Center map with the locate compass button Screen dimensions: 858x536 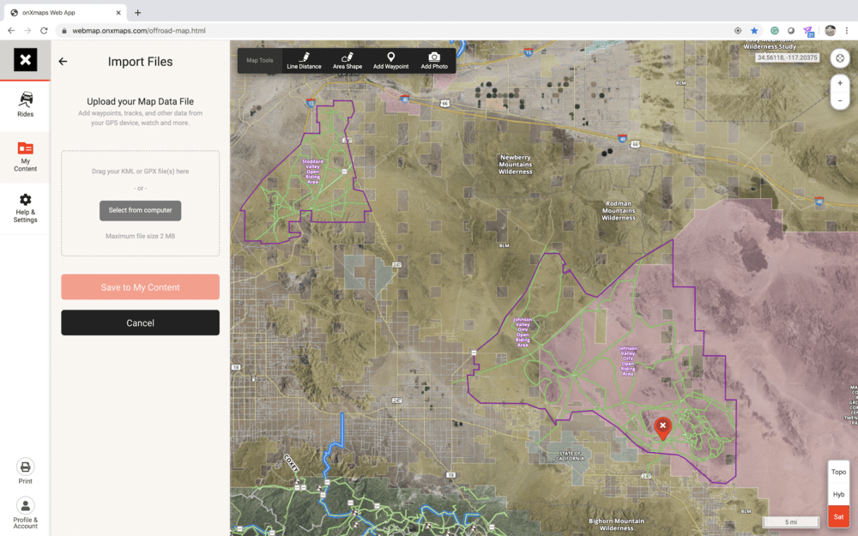click(x=840, y=58)
